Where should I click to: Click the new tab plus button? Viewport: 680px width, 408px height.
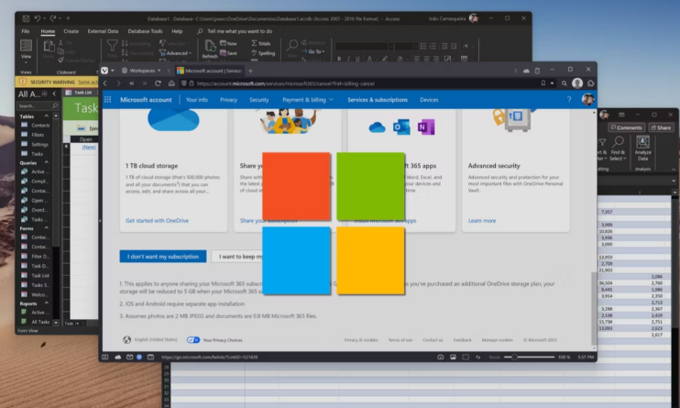tap(250, 71)
